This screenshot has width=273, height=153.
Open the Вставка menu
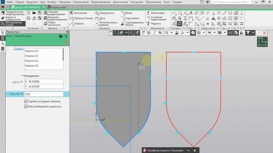[x=52, y=2]
